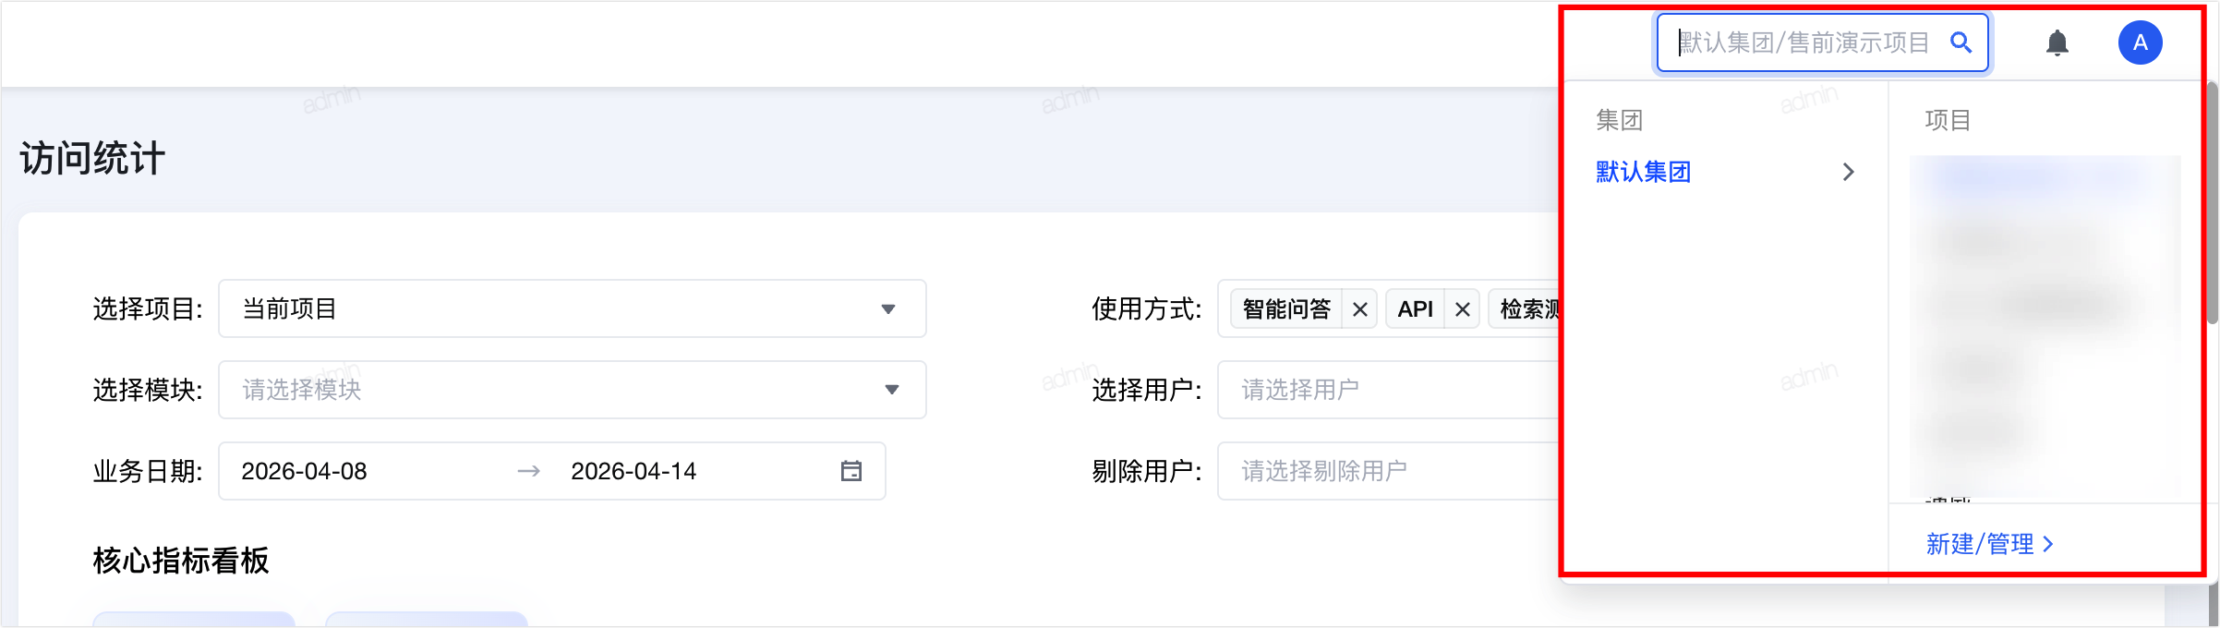The image size is (2220, 628).
Task: Open the 选择模块 dropdown arrow
Action: pos(891,390)
